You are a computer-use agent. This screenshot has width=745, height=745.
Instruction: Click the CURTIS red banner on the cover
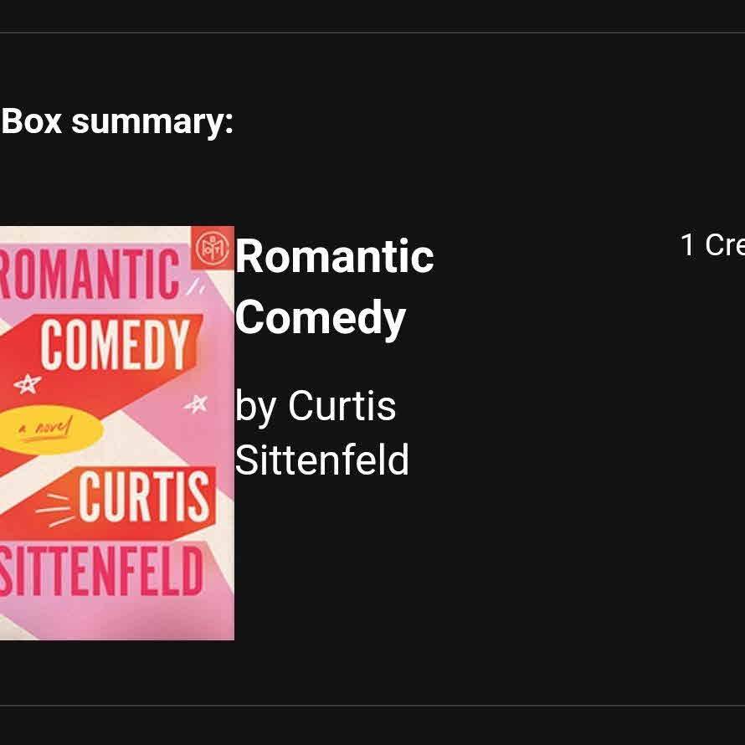[x=142, y=496]
